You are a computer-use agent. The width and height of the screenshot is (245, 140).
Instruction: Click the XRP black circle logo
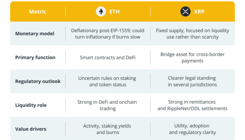click(186, 12)
